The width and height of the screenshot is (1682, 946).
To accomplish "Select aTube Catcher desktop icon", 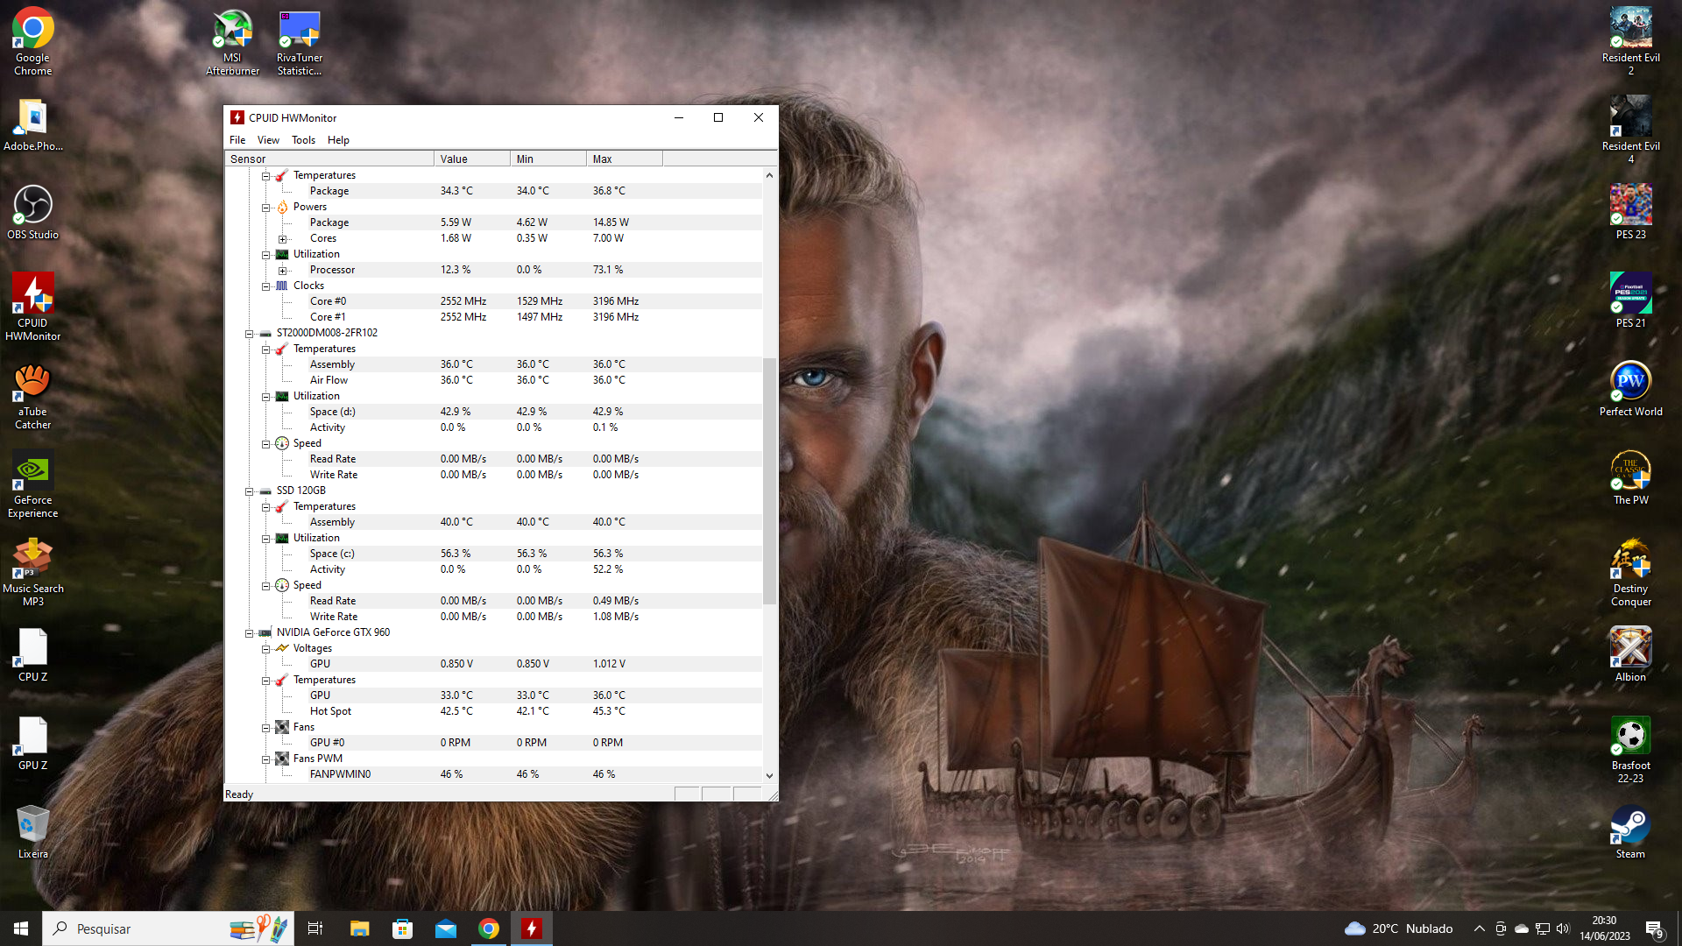I will click(x=32, y=396).
